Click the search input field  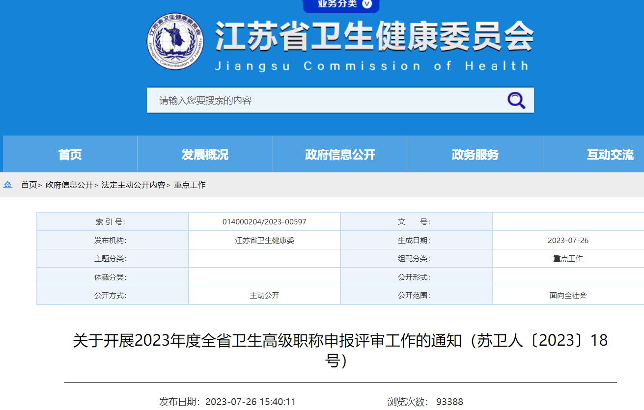[x=324, y=101]
